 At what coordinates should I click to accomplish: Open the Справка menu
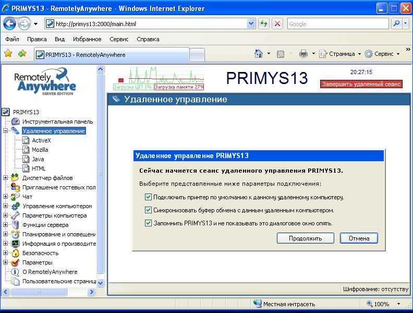[x=148, y=39]
